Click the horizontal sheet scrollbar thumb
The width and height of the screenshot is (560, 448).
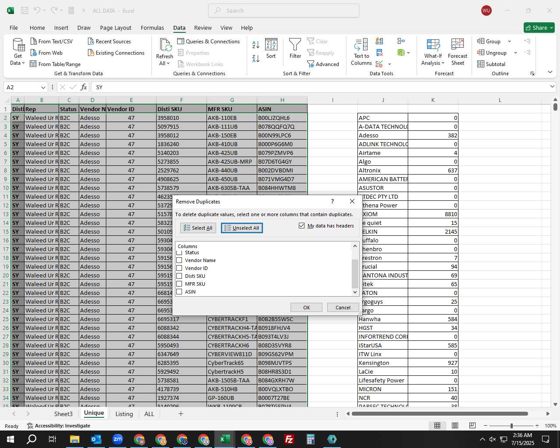coord(440,413)
